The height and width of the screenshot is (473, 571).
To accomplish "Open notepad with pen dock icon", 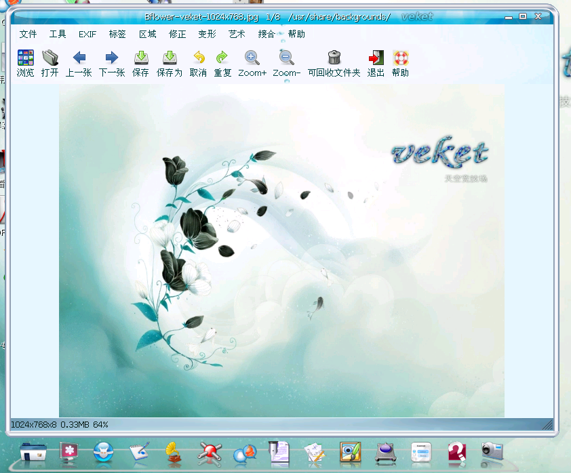I will coord(140,452).
